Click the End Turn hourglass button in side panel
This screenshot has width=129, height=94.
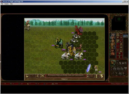point(119,57)
